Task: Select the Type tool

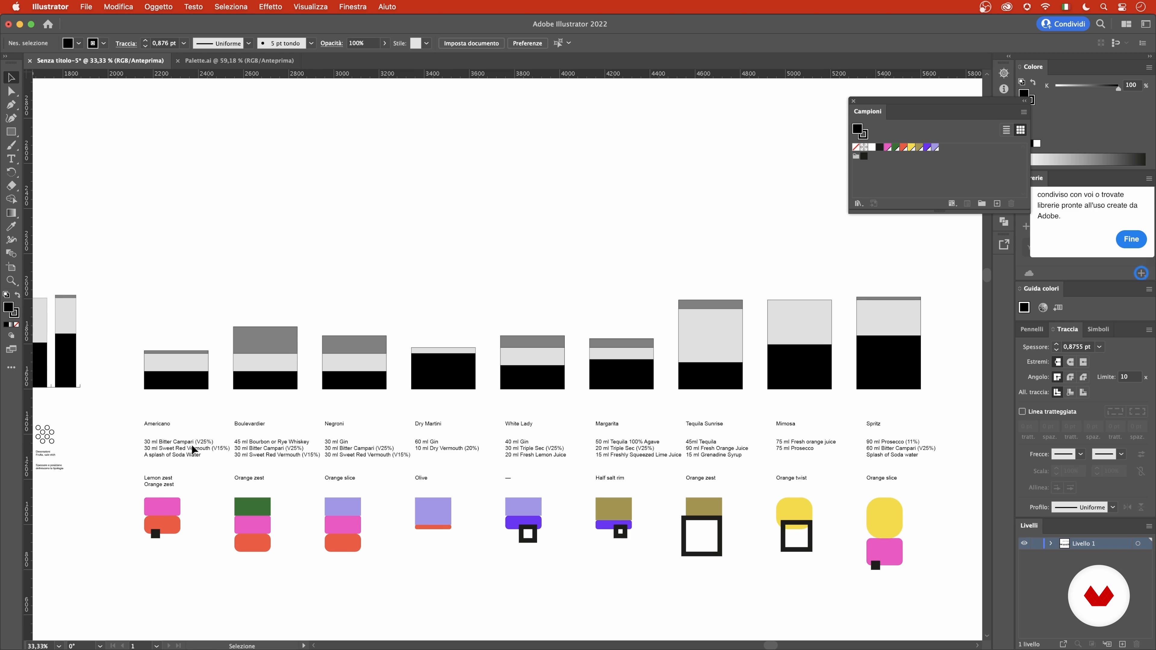Action: click(11, 159)
